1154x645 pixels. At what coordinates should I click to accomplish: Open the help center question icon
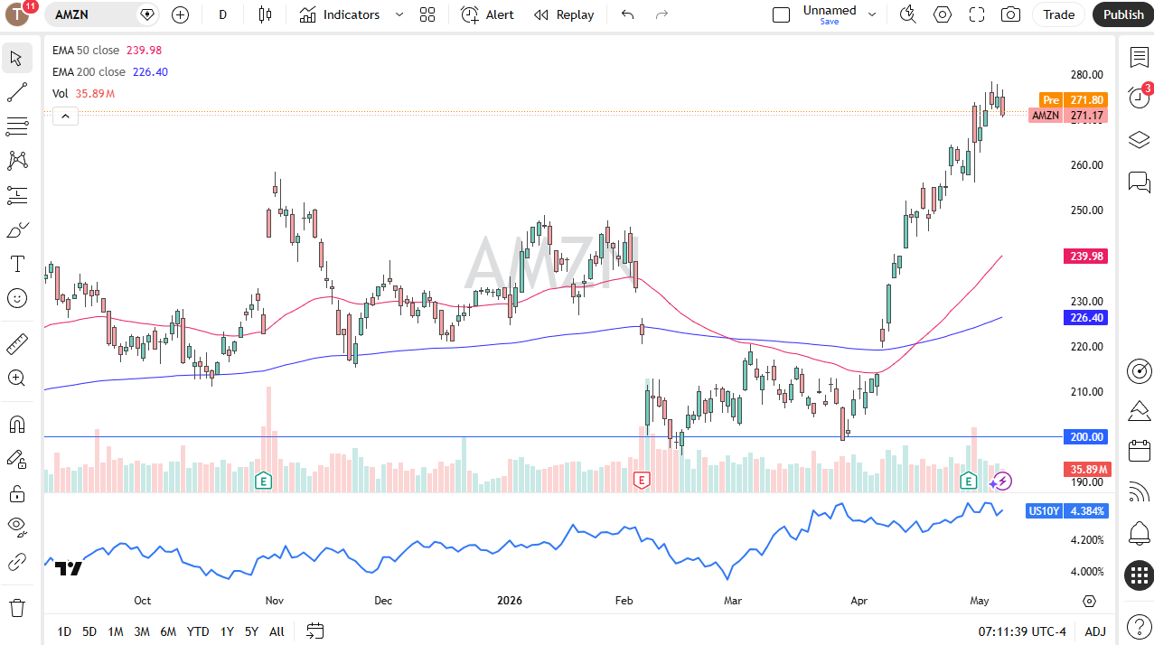[x=1139, y=625]
